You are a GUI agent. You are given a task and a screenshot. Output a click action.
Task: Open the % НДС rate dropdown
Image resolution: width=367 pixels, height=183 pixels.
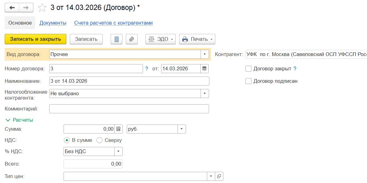coord(118,152)
